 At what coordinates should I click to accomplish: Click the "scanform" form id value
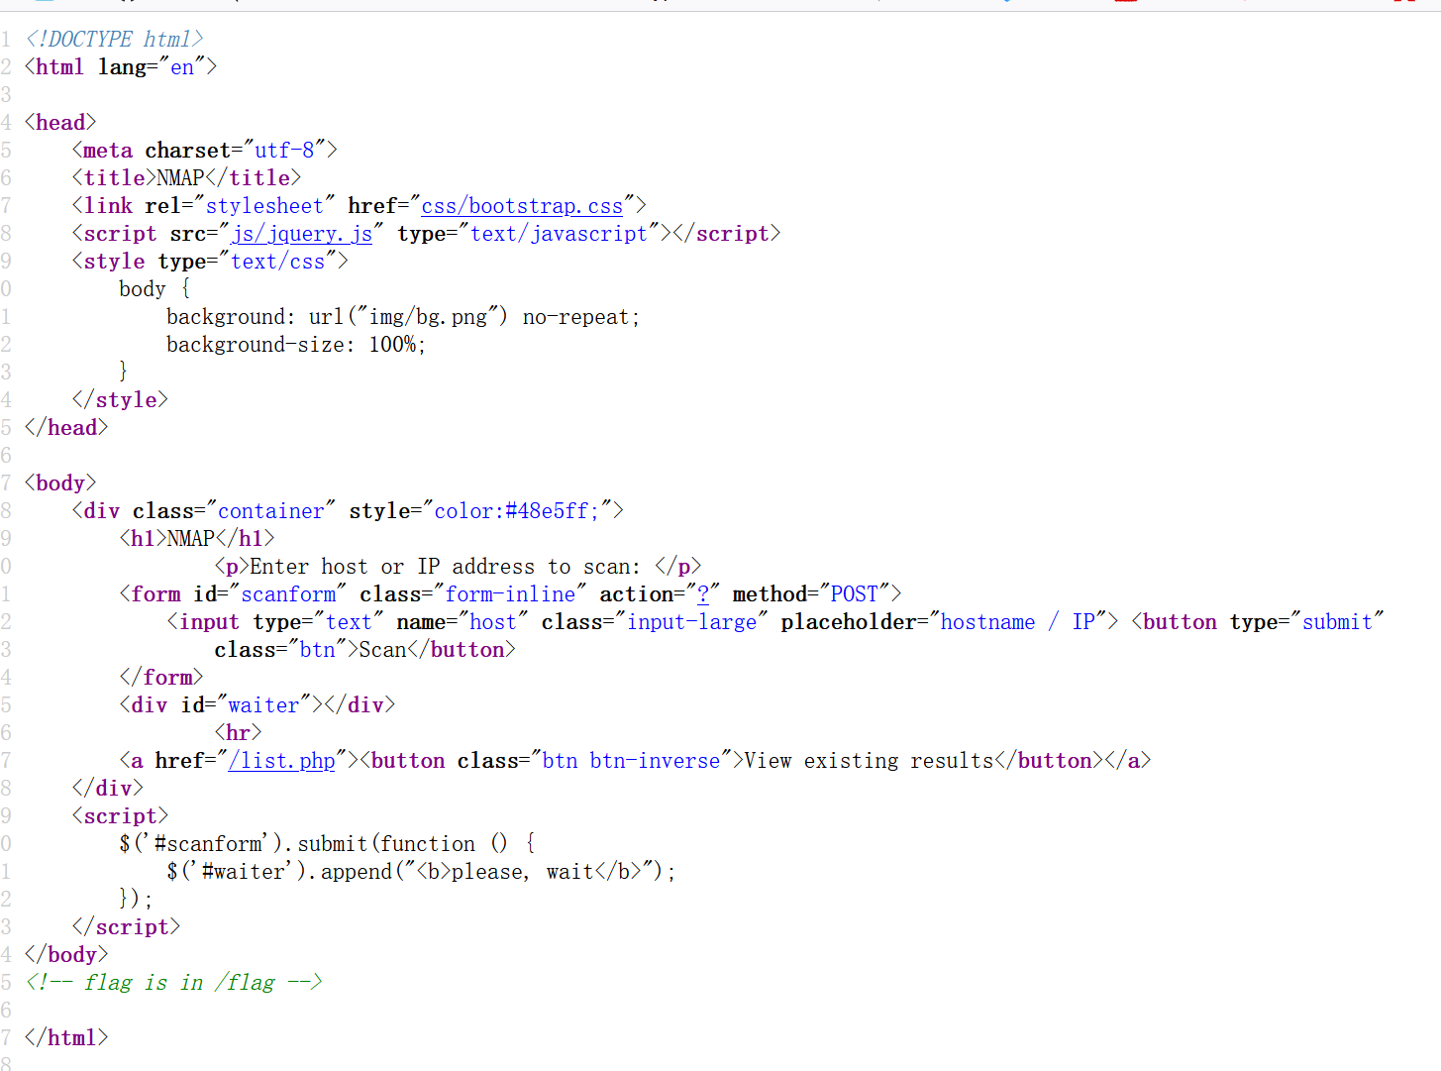(x=288, y=594)
